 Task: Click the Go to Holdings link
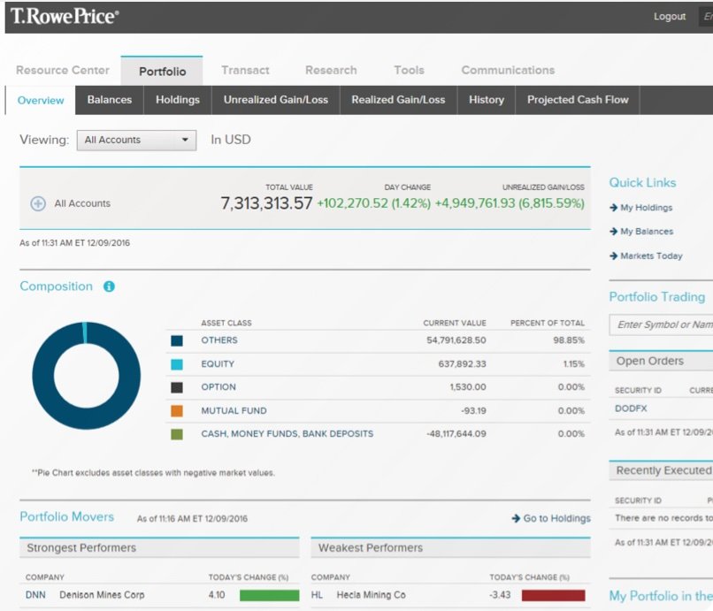point(557,518)
